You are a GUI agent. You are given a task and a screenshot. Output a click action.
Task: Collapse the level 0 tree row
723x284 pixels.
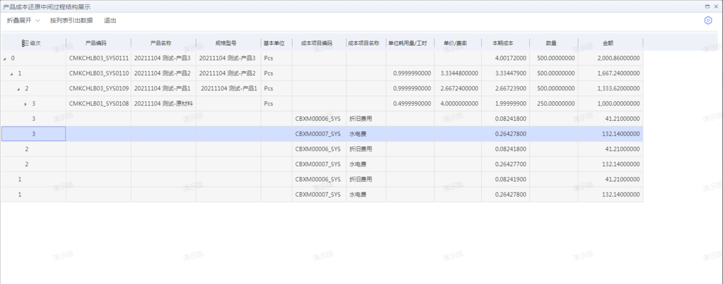(x=5, y=59)
